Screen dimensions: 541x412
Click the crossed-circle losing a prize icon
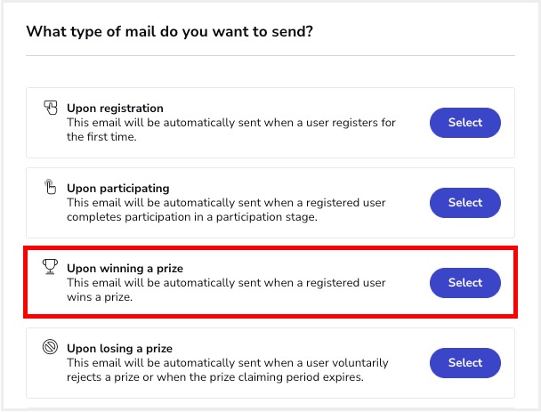(51, 347)
